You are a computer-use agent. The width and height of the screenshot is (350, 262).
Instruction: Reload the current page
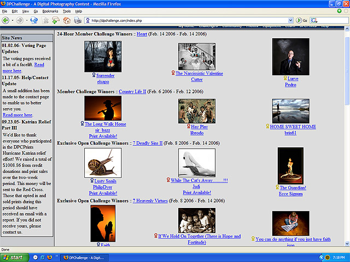pyautogui.click(x=34, y=20)
